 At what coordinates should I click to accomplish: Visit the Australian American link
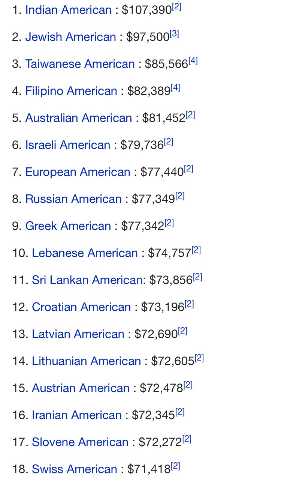tap(79, 118)
